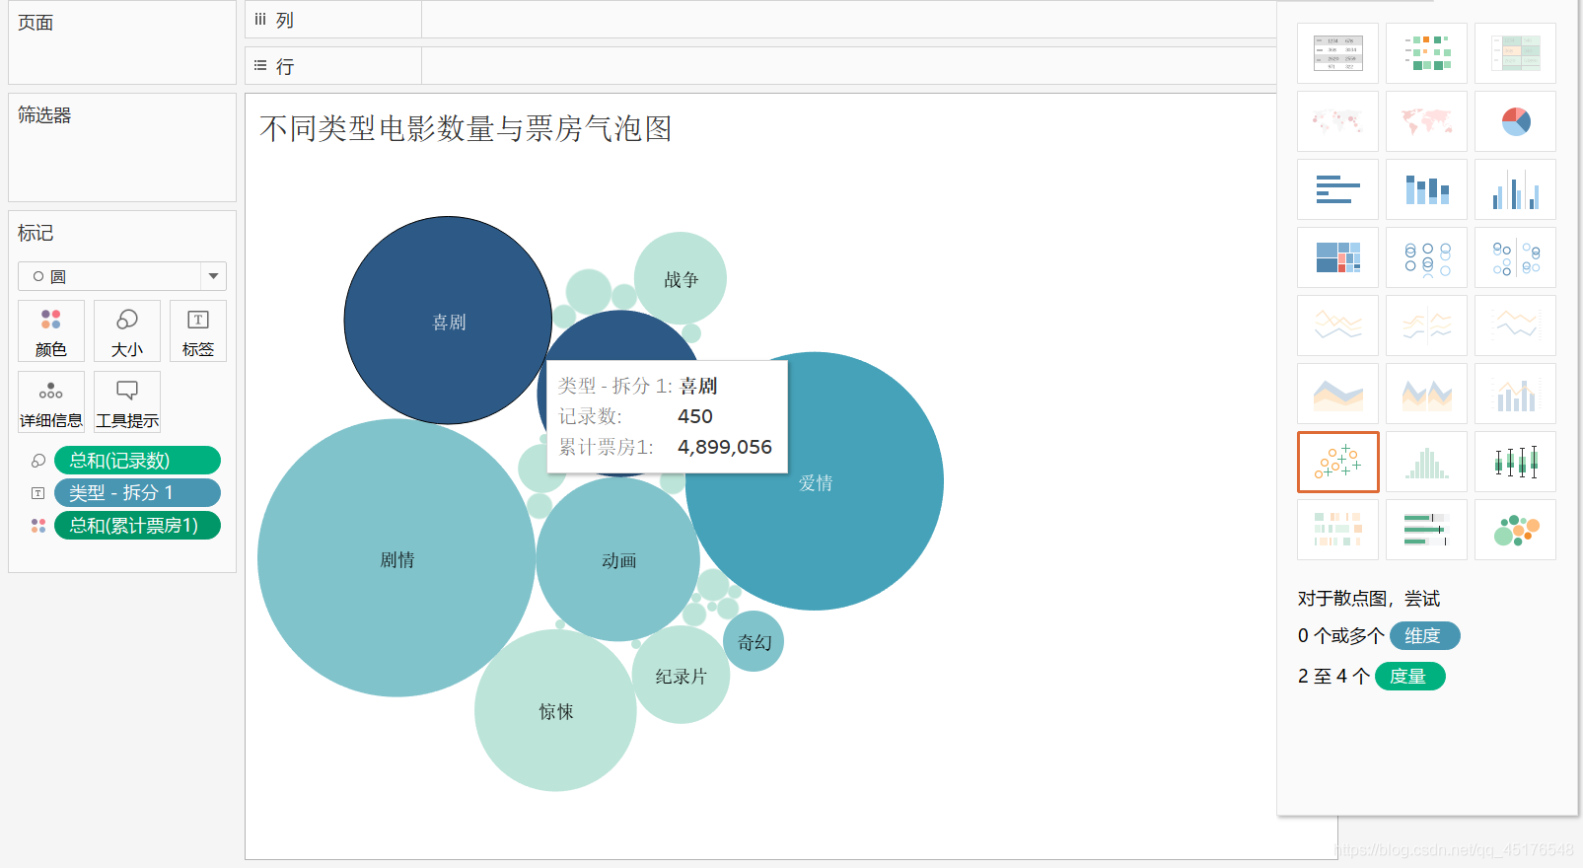Screen dimensions: 1583x868
Task: Select the continuous lines chart type
Action: click(1337, 325)
